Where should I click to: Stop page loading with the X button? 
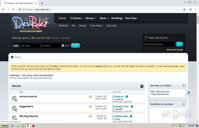tap(13, 9)
